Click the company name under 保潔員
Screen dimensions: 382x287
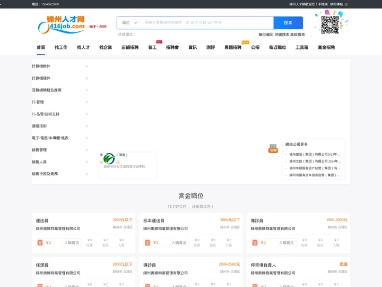(x=58, y=273)
